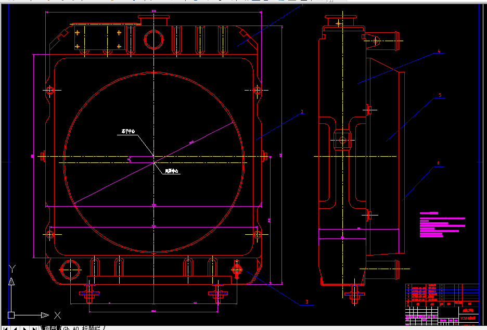Select the part callout number 6
Image resolution: width=487 pixels, height=330 pixels.
coord(439,163)
